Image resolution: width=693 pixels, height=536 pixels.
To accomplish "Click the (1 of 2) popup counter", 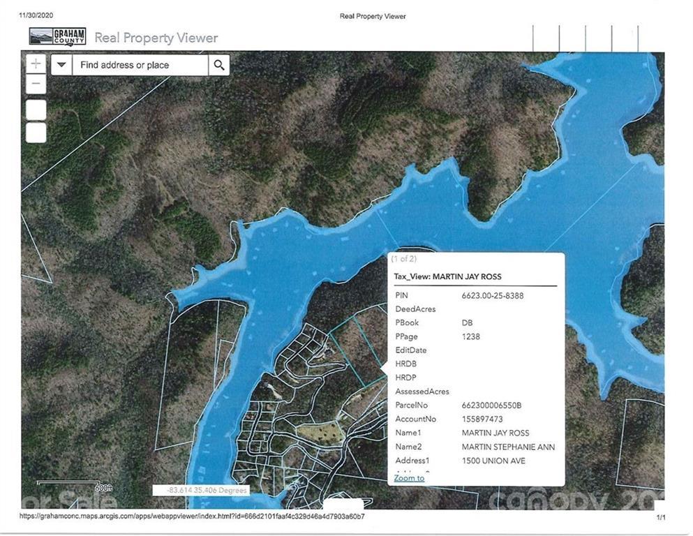I will 404,258.
